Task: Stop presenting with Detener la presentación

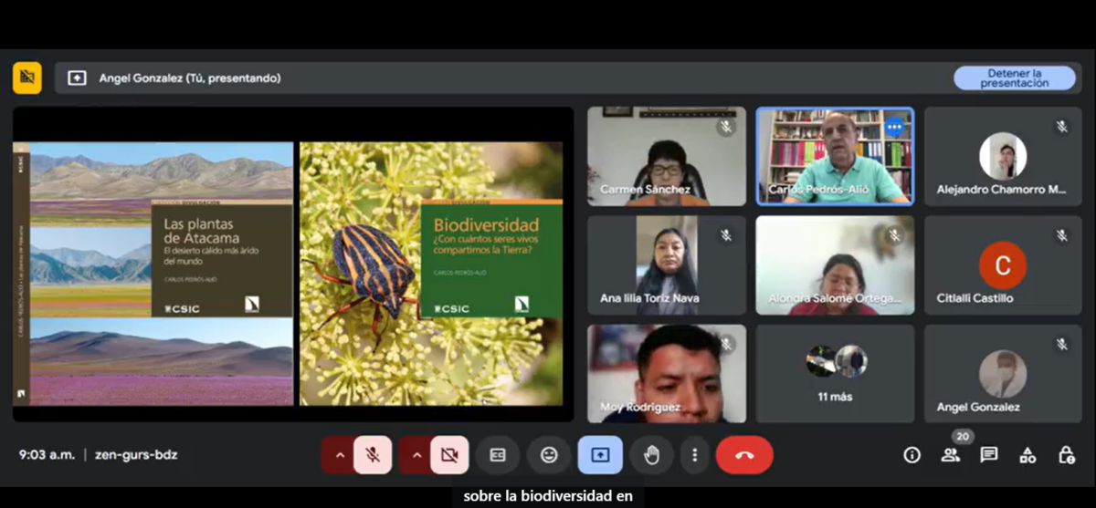Action: click(x=1015, y=78)
